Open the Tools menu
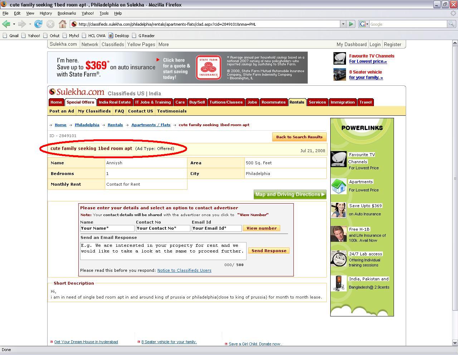The image size is (458, 355). tap(104, 13)
